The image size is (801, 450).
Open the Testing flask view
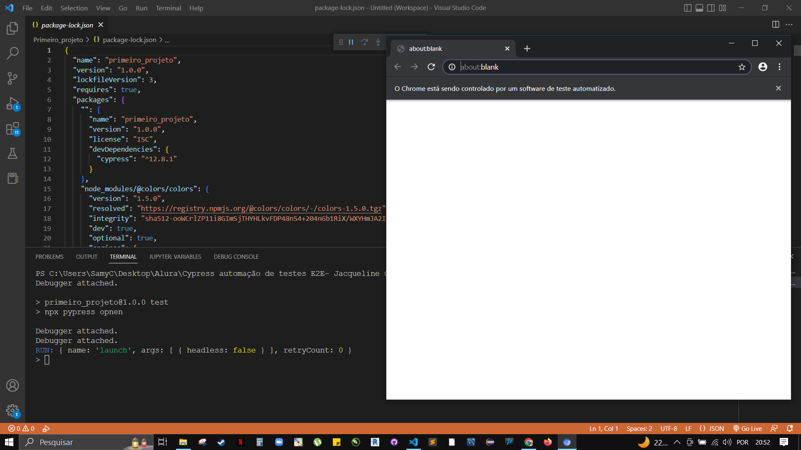(13, 153)
